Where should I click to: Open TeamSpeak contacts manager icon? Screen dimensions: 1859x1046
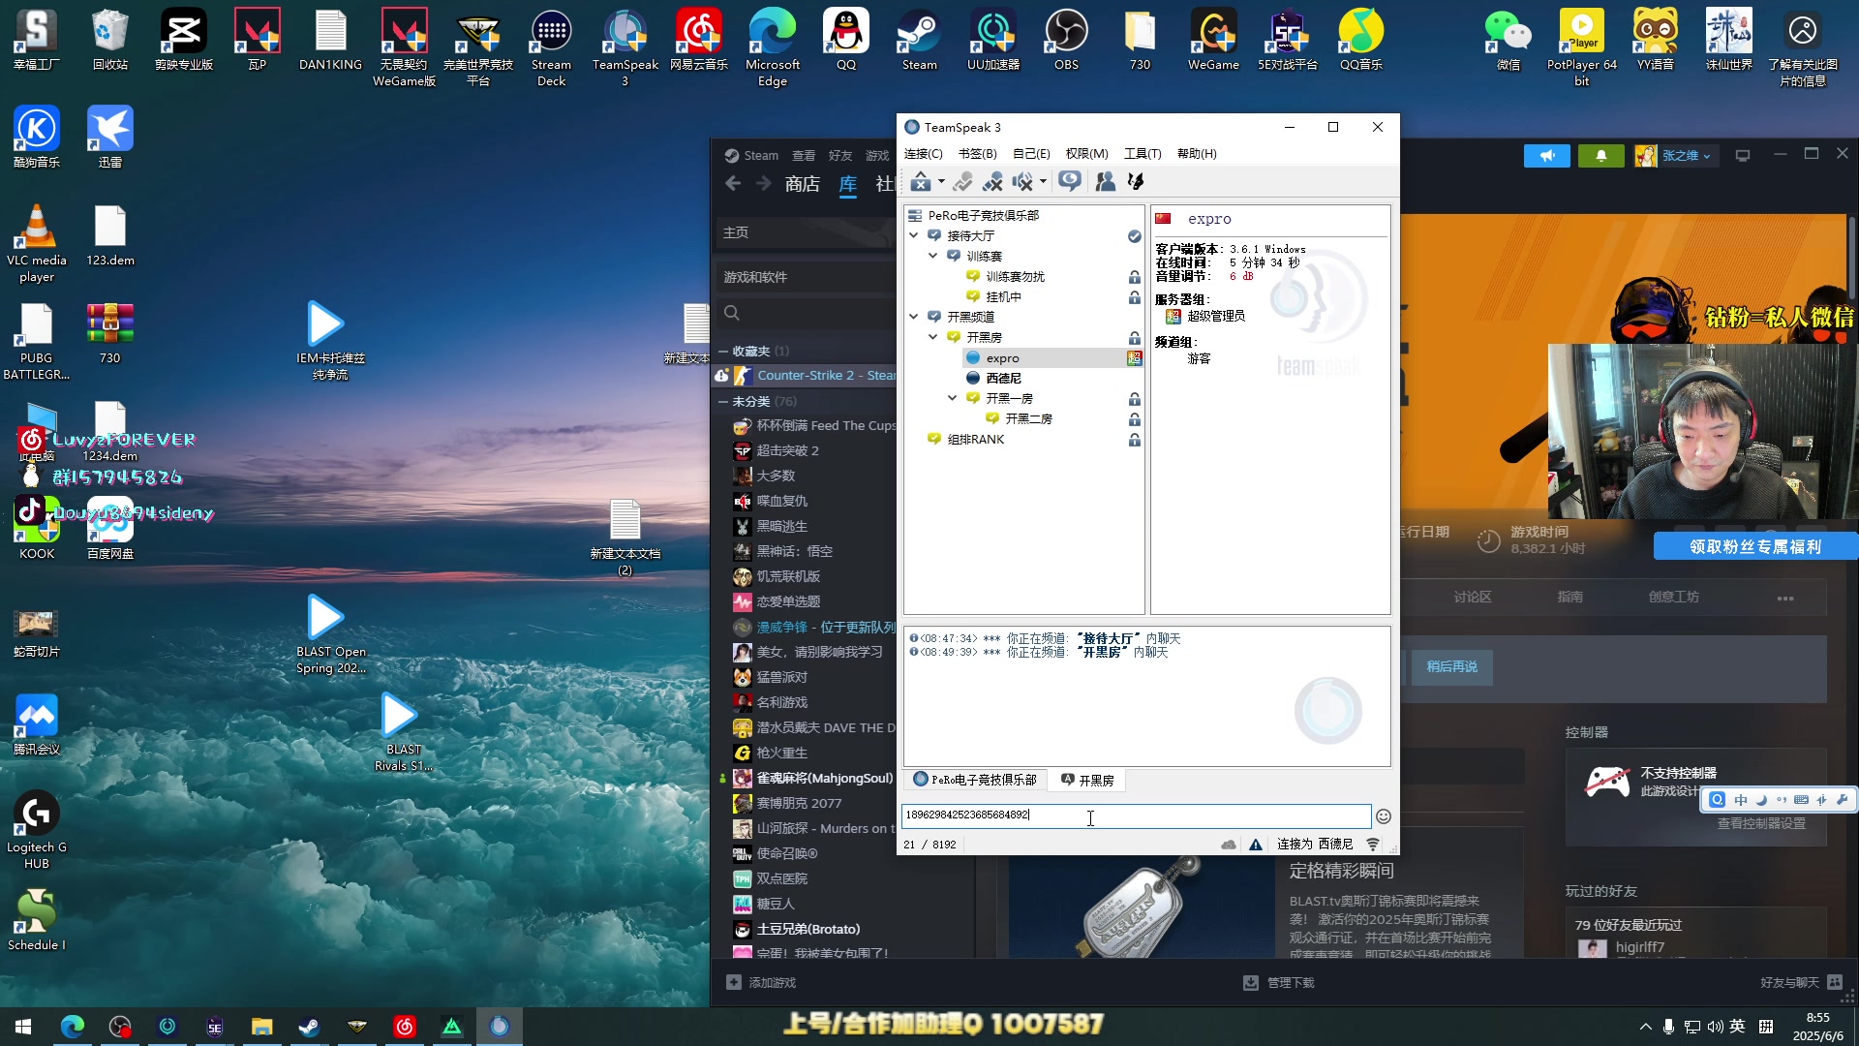(x=1105, y=181)
